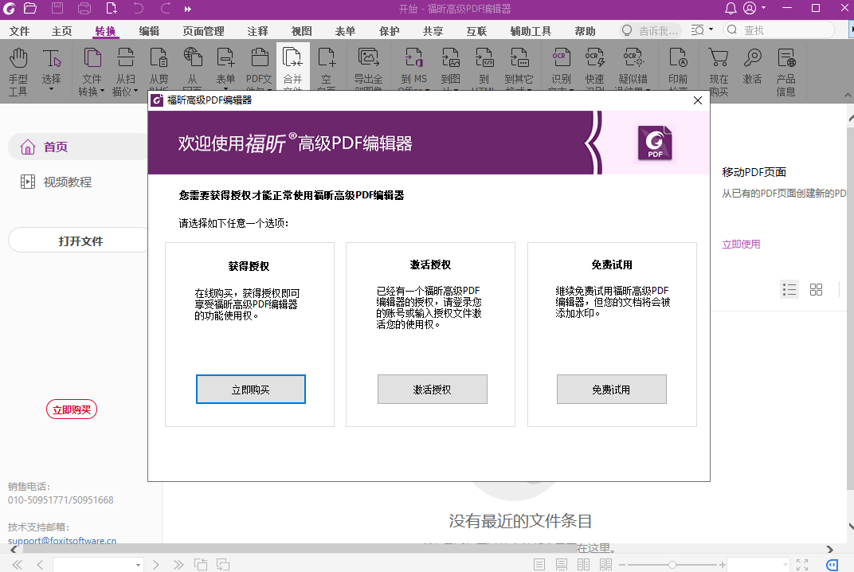
Task: Click the 立即购买 purchase button
Action: coord(250,389)
